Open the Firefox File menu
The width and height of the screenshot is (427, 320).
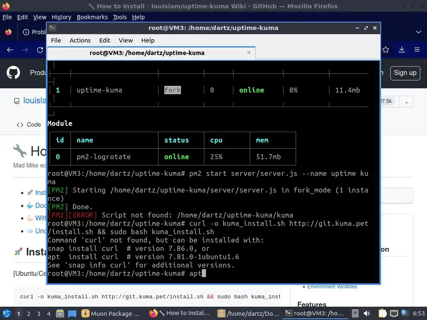tap(7, 17)
